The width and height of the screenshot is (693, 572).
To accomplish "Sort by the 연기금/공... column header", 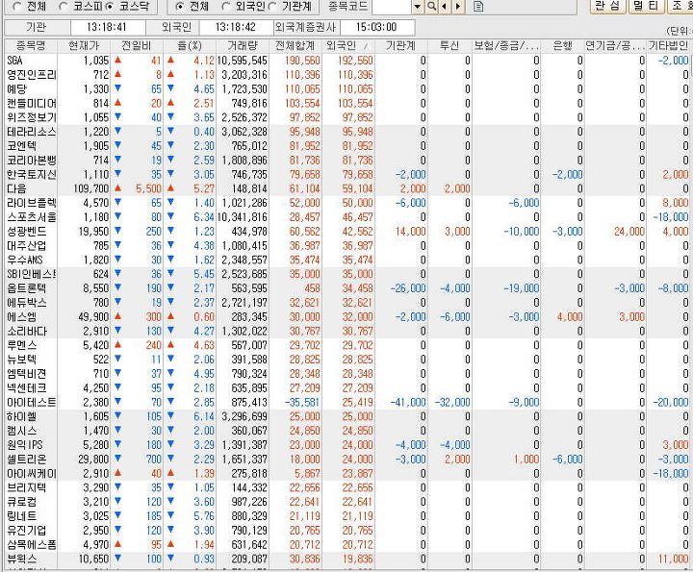I will coord(615,45).
